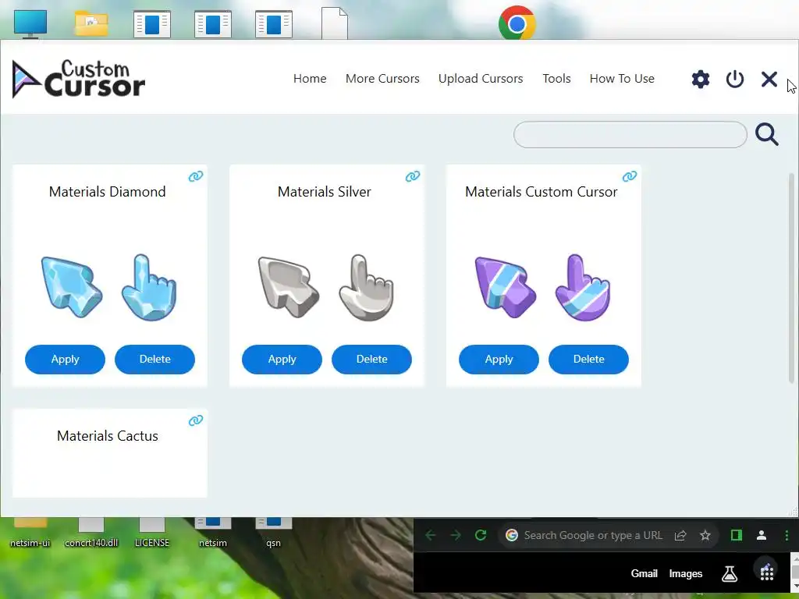Click the magnifier search icon
The image size is (799, 599).
tap(767, 134)
